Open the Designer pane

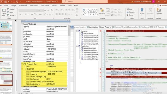pos(159,11)
